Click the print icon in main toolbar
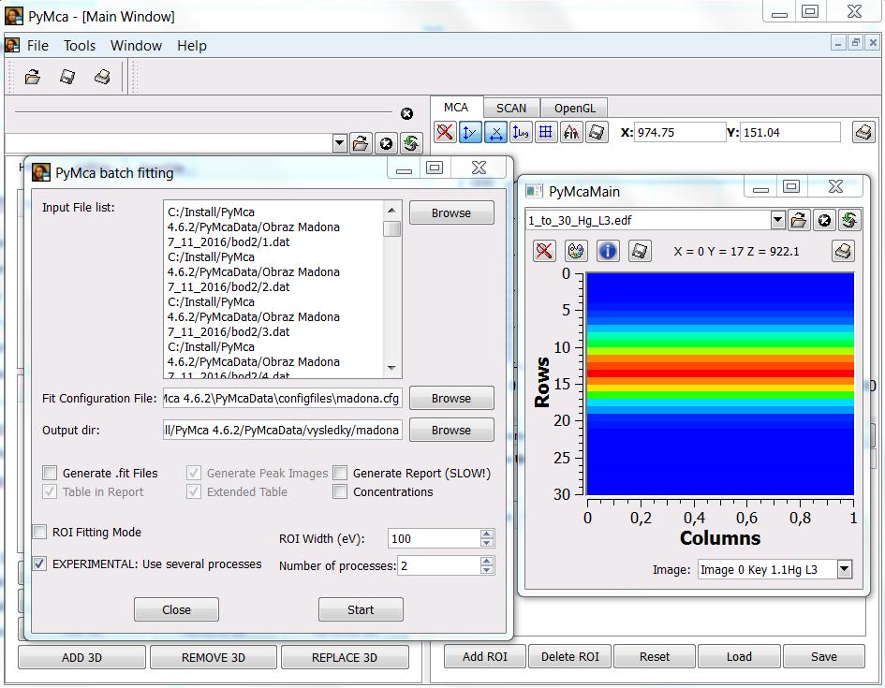Screen dimensions: 885x688 point(102,77)
